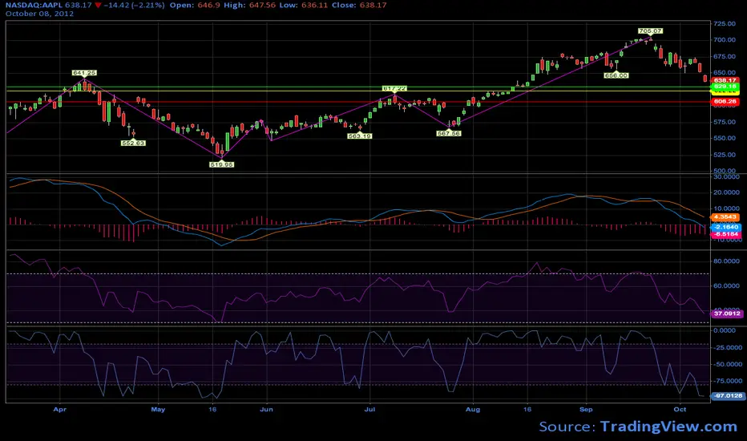Click the 80.0000 RSI axis label
This screenshot has height=441, width=747.
click(726, 261)
